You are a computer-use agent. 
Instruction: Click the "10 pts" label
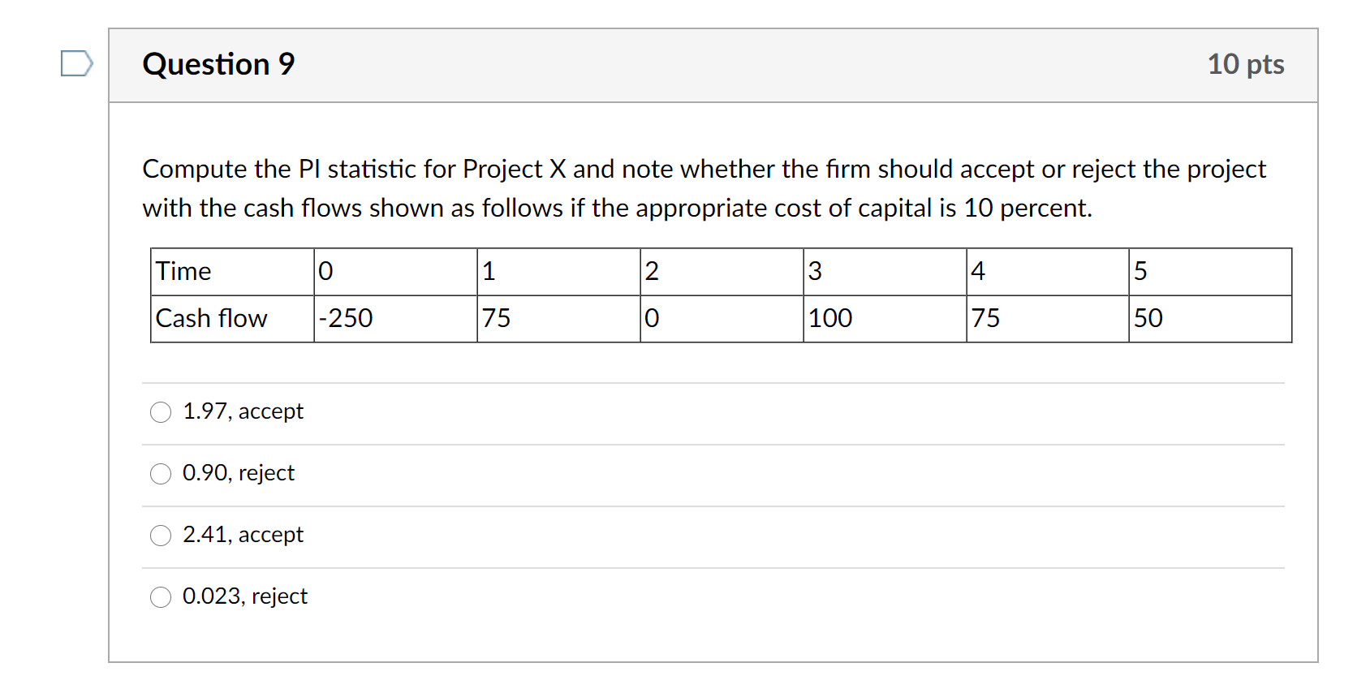1245,64
